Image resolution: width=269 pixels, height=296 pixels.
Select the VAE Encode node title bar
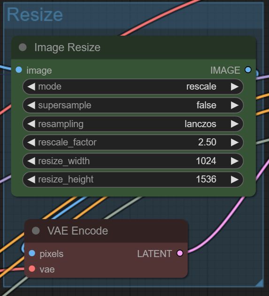tap(106, 231)
